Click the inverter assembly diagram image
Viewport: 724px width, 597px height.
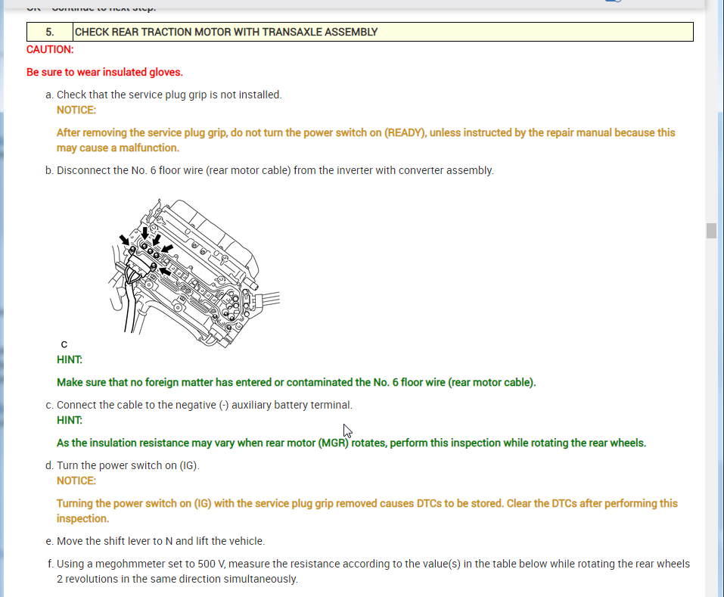[x=194, y=273]
